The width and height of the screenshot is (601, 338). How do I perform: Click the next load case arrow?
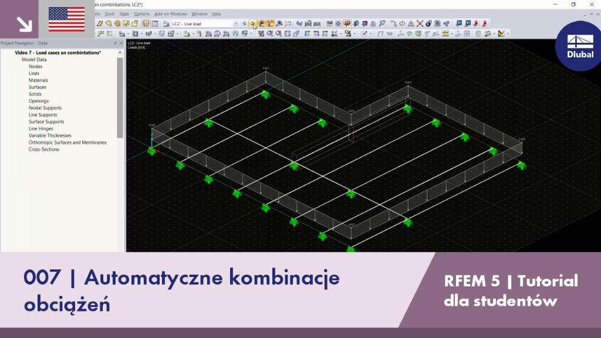253,23
